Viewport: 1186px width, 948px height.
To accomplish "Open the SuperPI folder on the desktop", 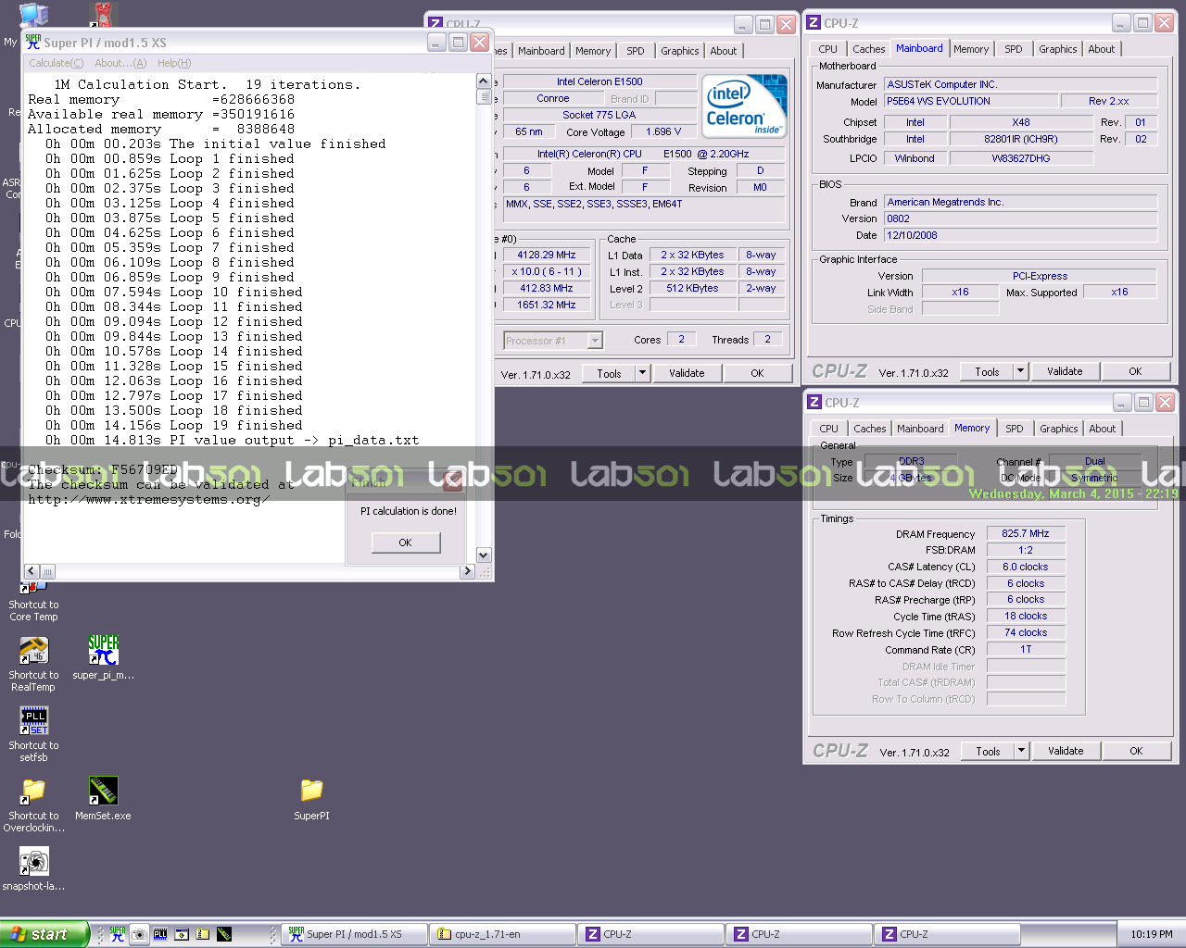I will (311, 791).
